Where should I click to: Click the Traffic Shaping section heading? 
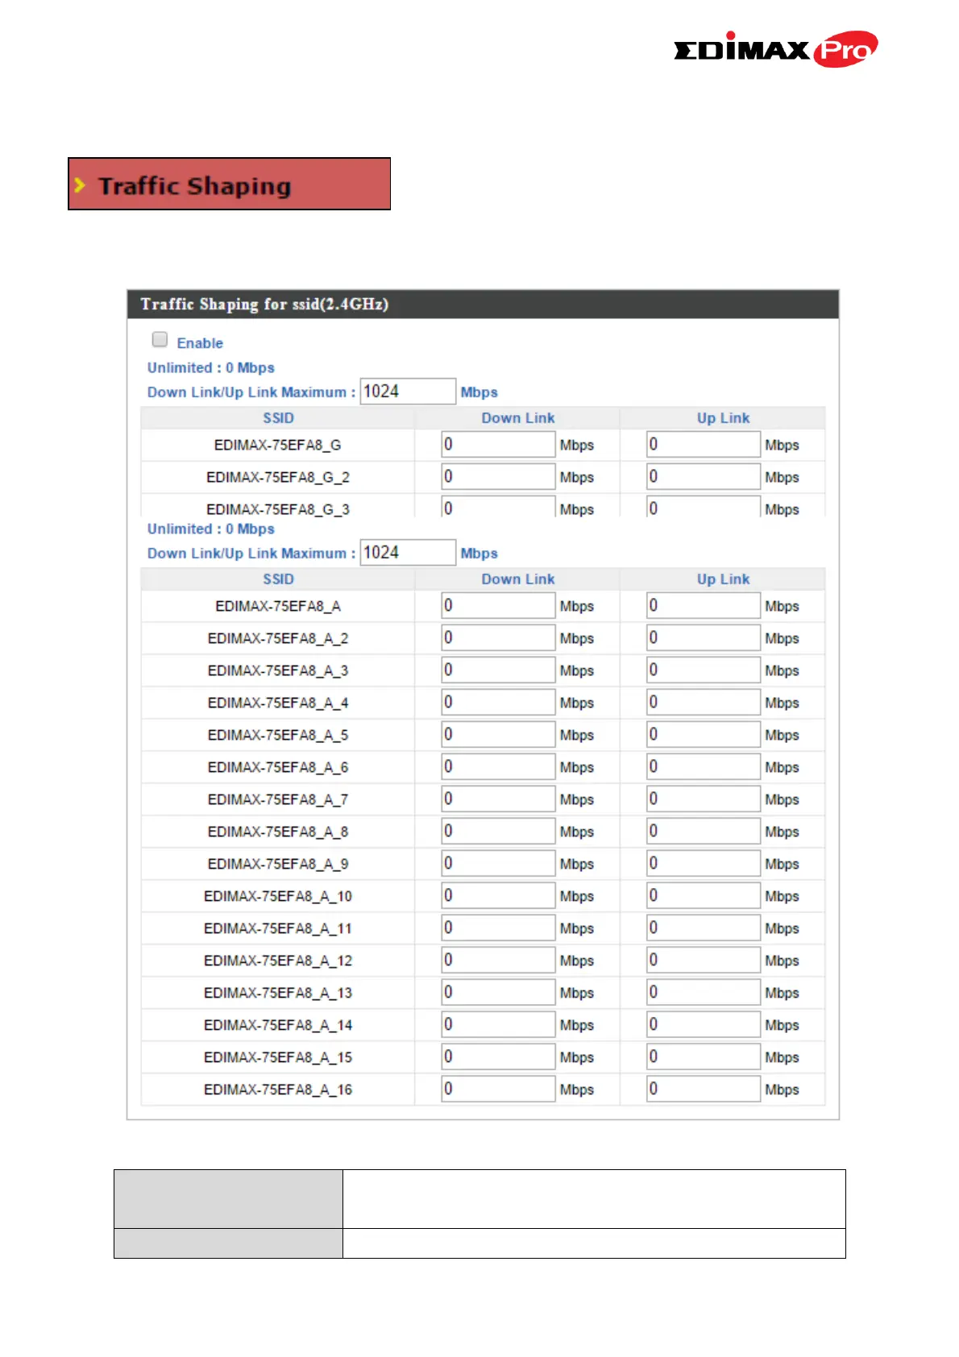(194, 186)
